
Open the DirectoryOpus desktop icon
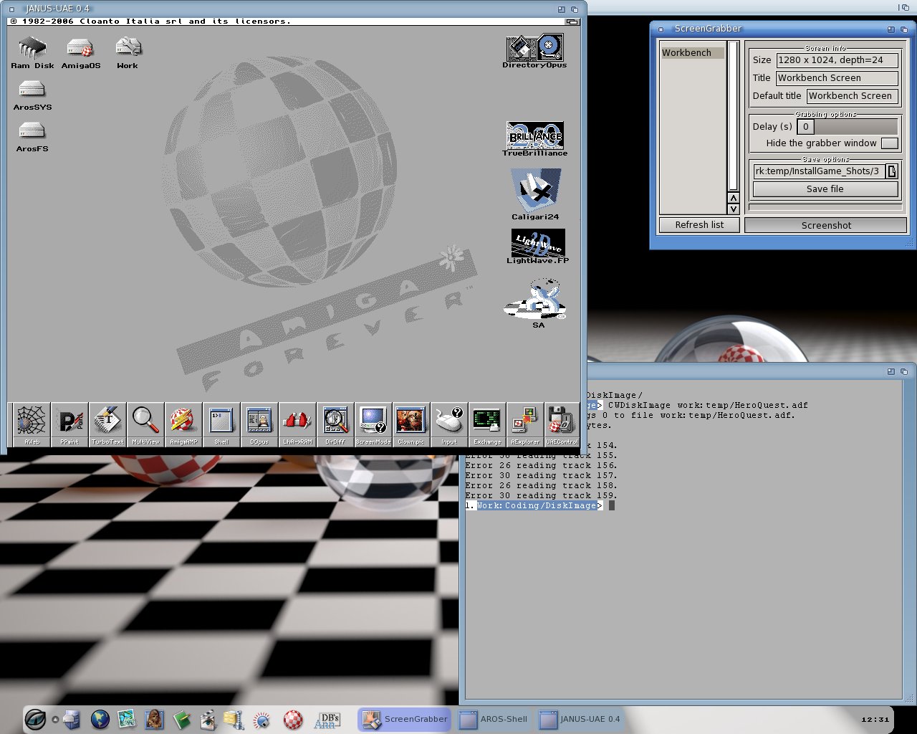pos(534,49)
